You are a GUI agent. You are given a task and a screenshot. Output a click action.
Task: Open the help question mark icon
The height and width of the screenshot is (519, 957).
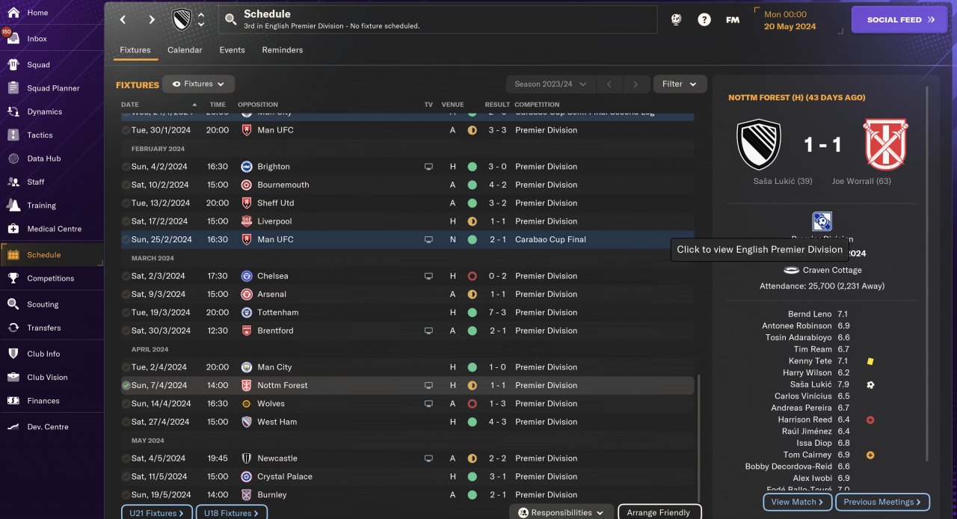click(x=704, y=20)
